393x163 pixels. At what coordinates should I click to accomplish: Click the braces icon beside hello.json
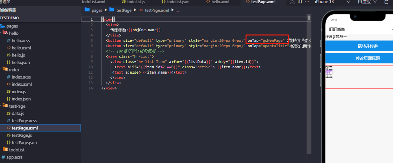[8, 62]
